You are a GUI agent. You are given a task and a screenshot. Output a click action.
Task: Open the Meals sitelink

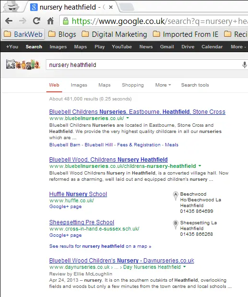point(172,145)
